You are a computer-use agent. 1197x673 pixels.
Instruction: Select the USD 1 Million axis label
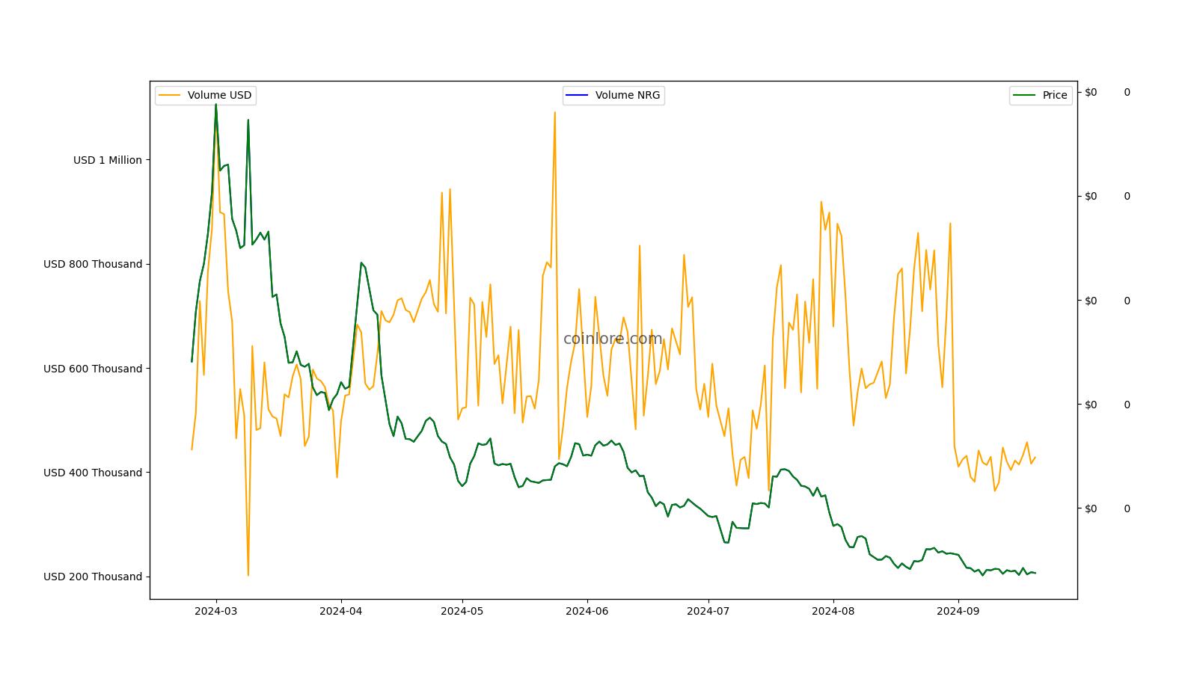pyautogui.click(x=107, y=160)
